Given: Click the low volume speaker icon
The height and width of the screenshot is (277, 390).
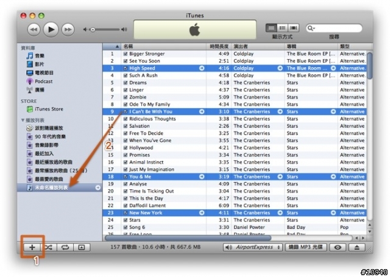Looking at the screenshot, I should tap(85, 30).
